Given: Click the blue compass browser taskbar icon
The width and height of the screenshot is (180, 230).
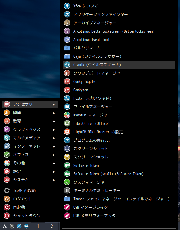Looking at the screenshot, I should 19,226.
